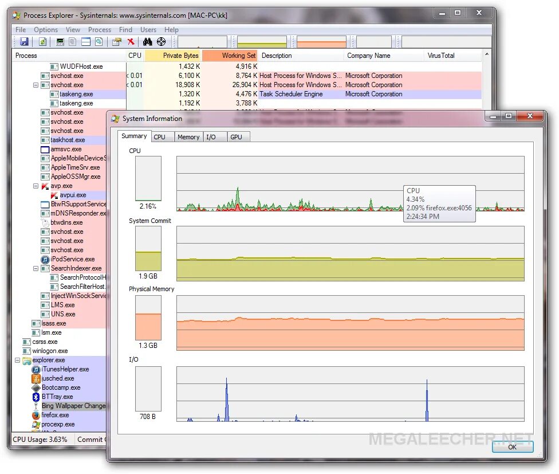Image resolution: width=559 pixels, height=474 pixels.
Task: Open the Help menu
Action: click(x=171, y=30)
